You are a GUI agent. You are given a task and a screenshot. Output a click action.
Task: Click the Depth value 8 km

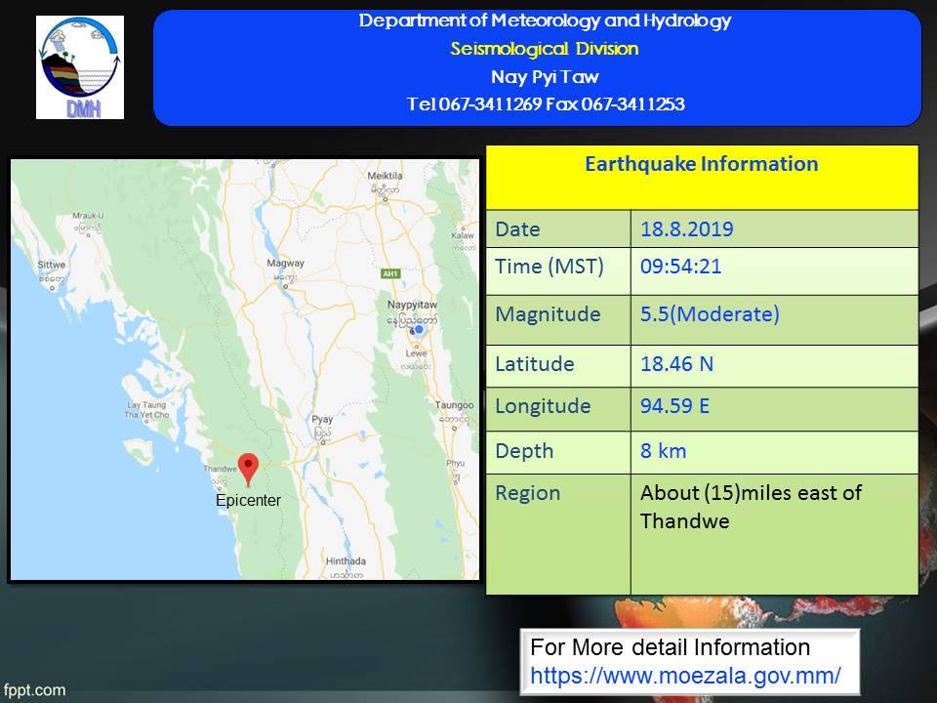click(x=664, y=450)
